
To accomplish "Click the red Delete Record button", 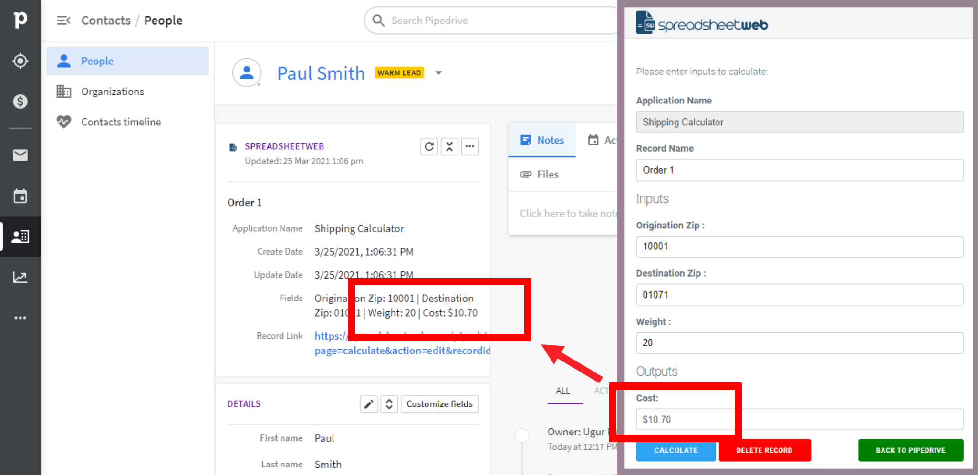I will (764, 450).
